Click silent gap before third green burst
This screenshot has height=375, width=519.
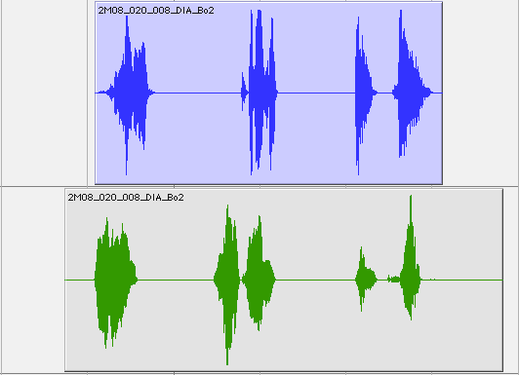pos(315,281)
